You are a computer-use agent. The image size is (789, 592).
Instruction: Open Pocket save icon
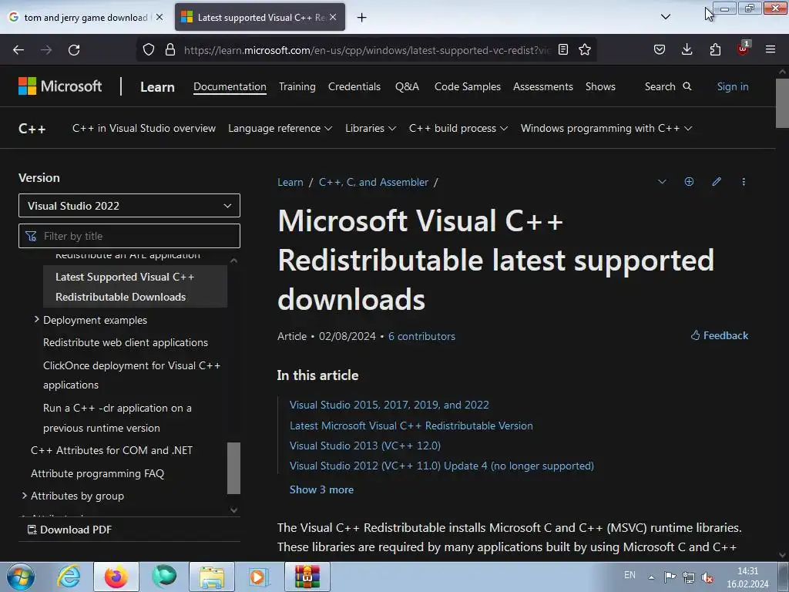pos(660,49)
